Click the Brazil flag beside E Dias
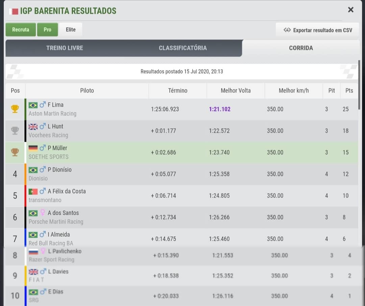This screenshot has width=365, height=306. point(33,292)
